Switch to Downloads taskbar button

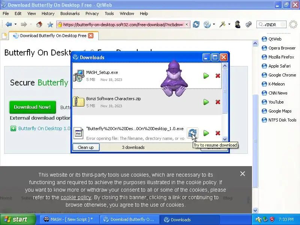pyautogui.click(x=189, y=219)
